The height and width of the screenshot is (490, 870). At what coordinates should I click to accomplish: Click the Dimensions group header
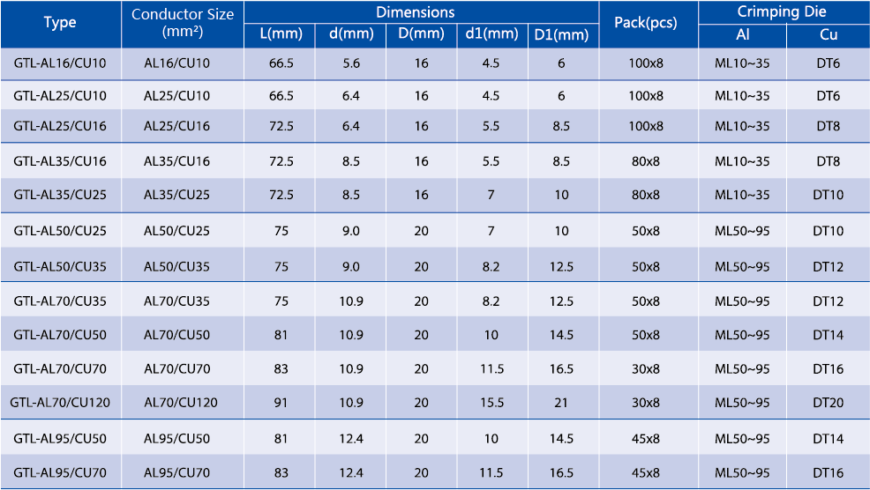coord(421,12)
